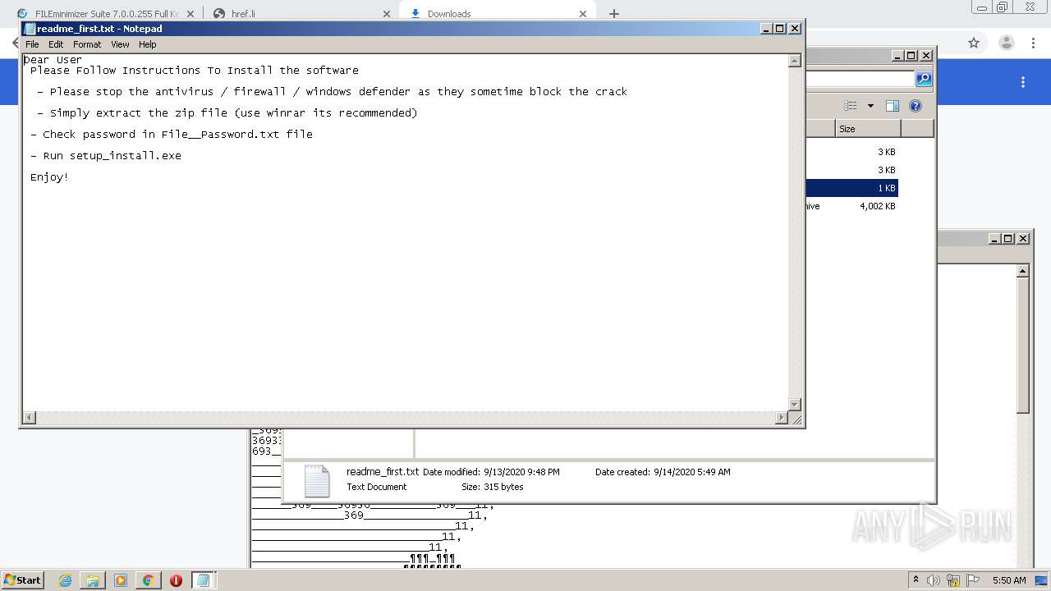This screenshot has width=1051, height=591.
Task: Open the volume speaker tray icon
Action: pos(934,580)
